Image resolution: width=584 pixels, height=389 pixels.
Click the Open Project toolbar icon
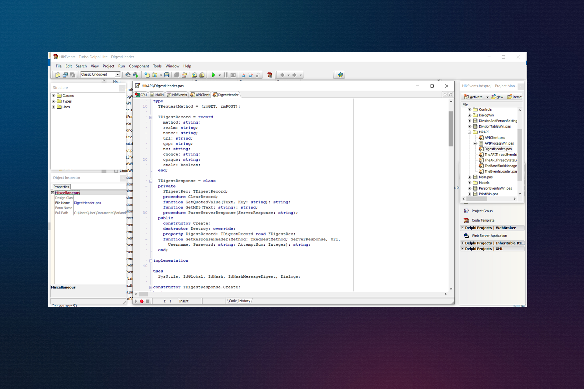pyautogui.click(x=184, y=75)
